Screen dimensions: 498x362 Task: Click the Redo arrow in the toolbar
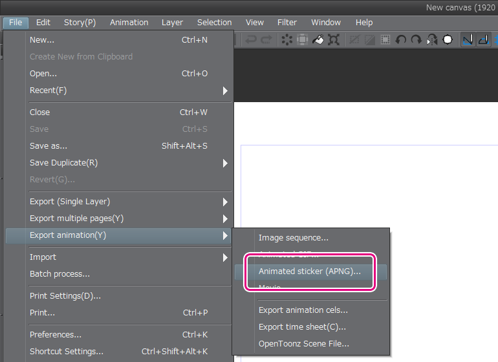(266, 40)
